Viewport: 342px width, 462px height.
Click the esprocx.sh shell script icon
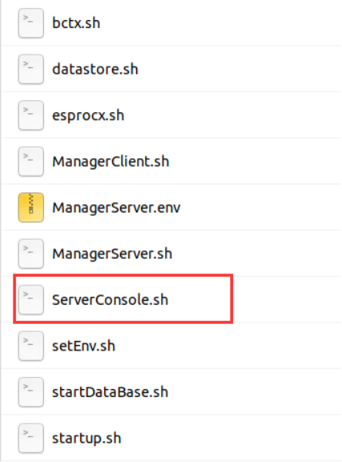[x=31, y=115]
